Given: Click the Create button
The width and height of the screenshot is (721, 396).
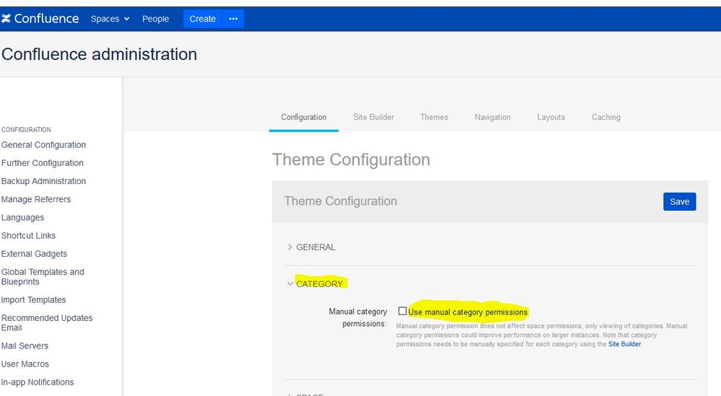Looking at the screenshot, I should coord(202,19).
